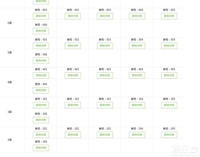The image size is (200, 157).
Task: Click 期房待售 button for room 402
Action: pos(73,76)
